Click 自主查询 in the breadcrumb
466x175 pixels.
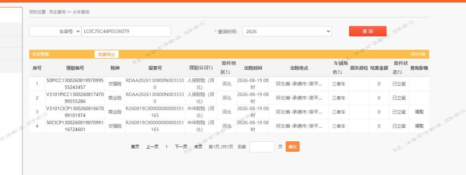point(57,12)
